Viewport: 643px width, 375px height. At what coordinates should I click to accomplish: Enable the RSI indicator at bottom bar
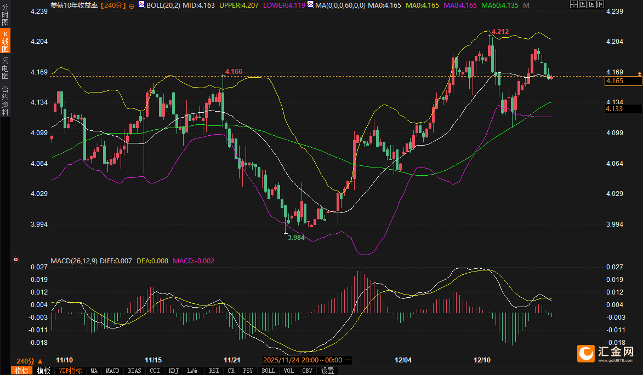(214, 371)
